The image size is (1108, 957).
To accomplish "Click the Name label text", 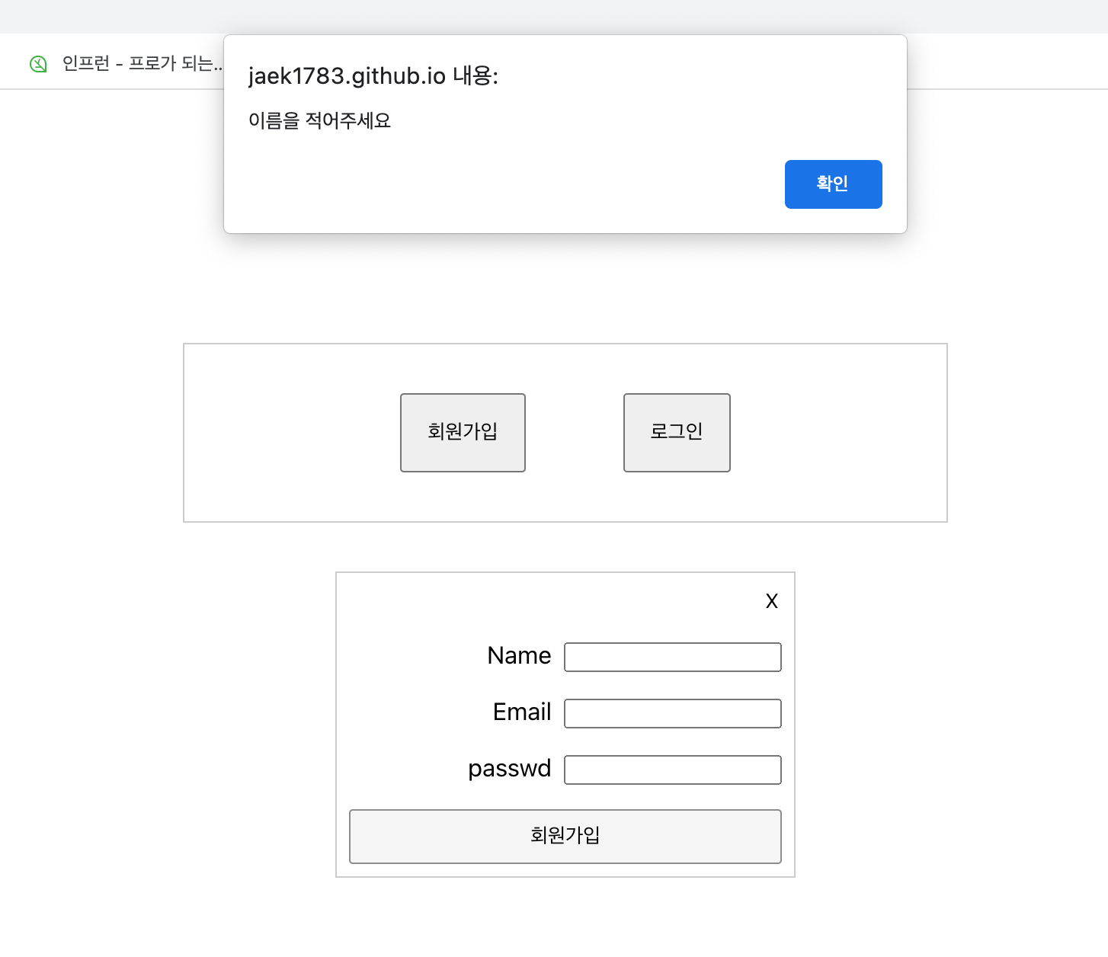I will click(x=519, y=655).
